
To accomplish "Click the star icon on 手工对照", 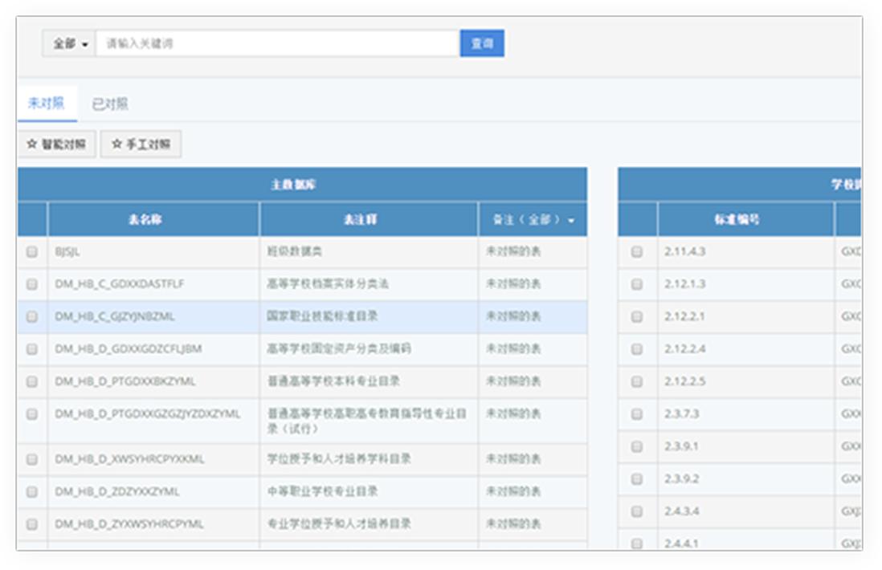I will click(117, 145).
